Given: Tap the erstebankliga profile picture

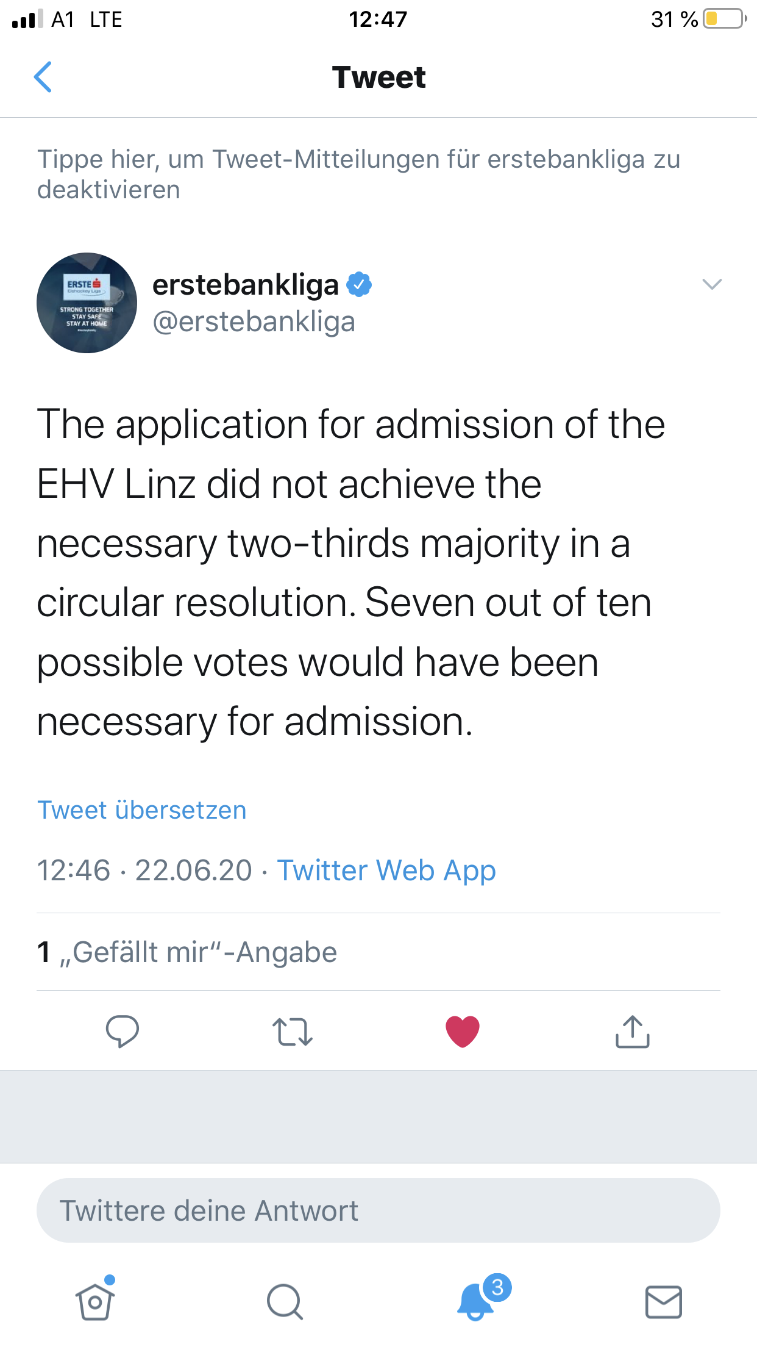Looking at the screenshot, I should 87,303.
